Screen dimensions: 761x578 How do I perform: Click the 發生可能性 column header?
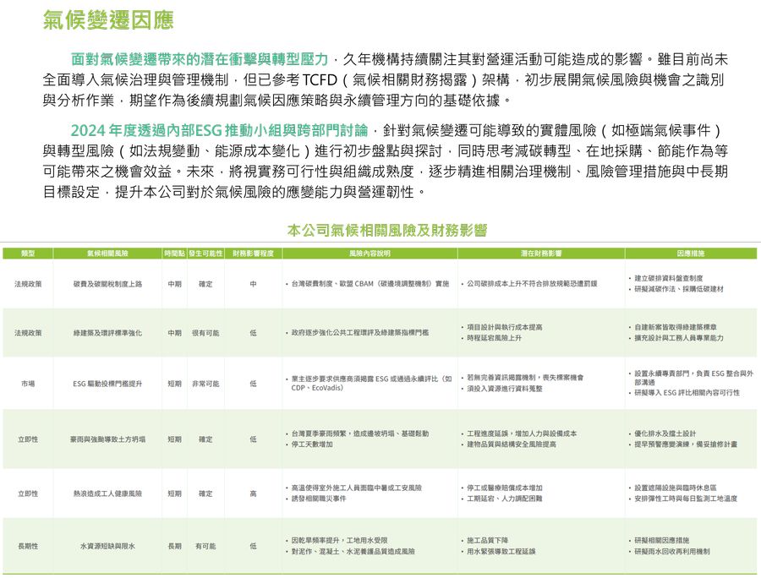click(x=205, y=254)
